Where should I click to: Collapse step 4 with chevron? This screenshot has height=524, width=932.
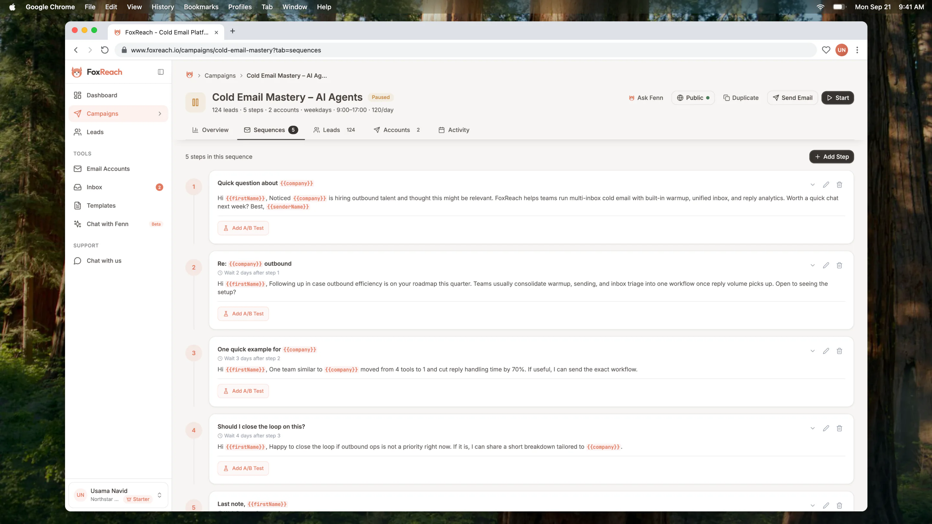813,429
